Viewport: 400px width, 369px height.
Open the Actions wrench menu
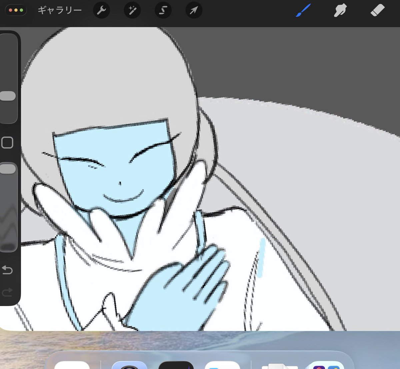(101, 10)
